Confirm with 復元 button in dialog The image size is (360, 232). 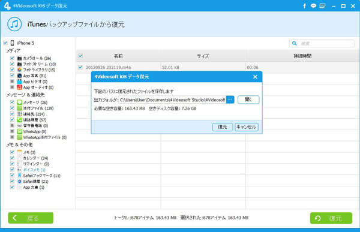pos(223,127)
